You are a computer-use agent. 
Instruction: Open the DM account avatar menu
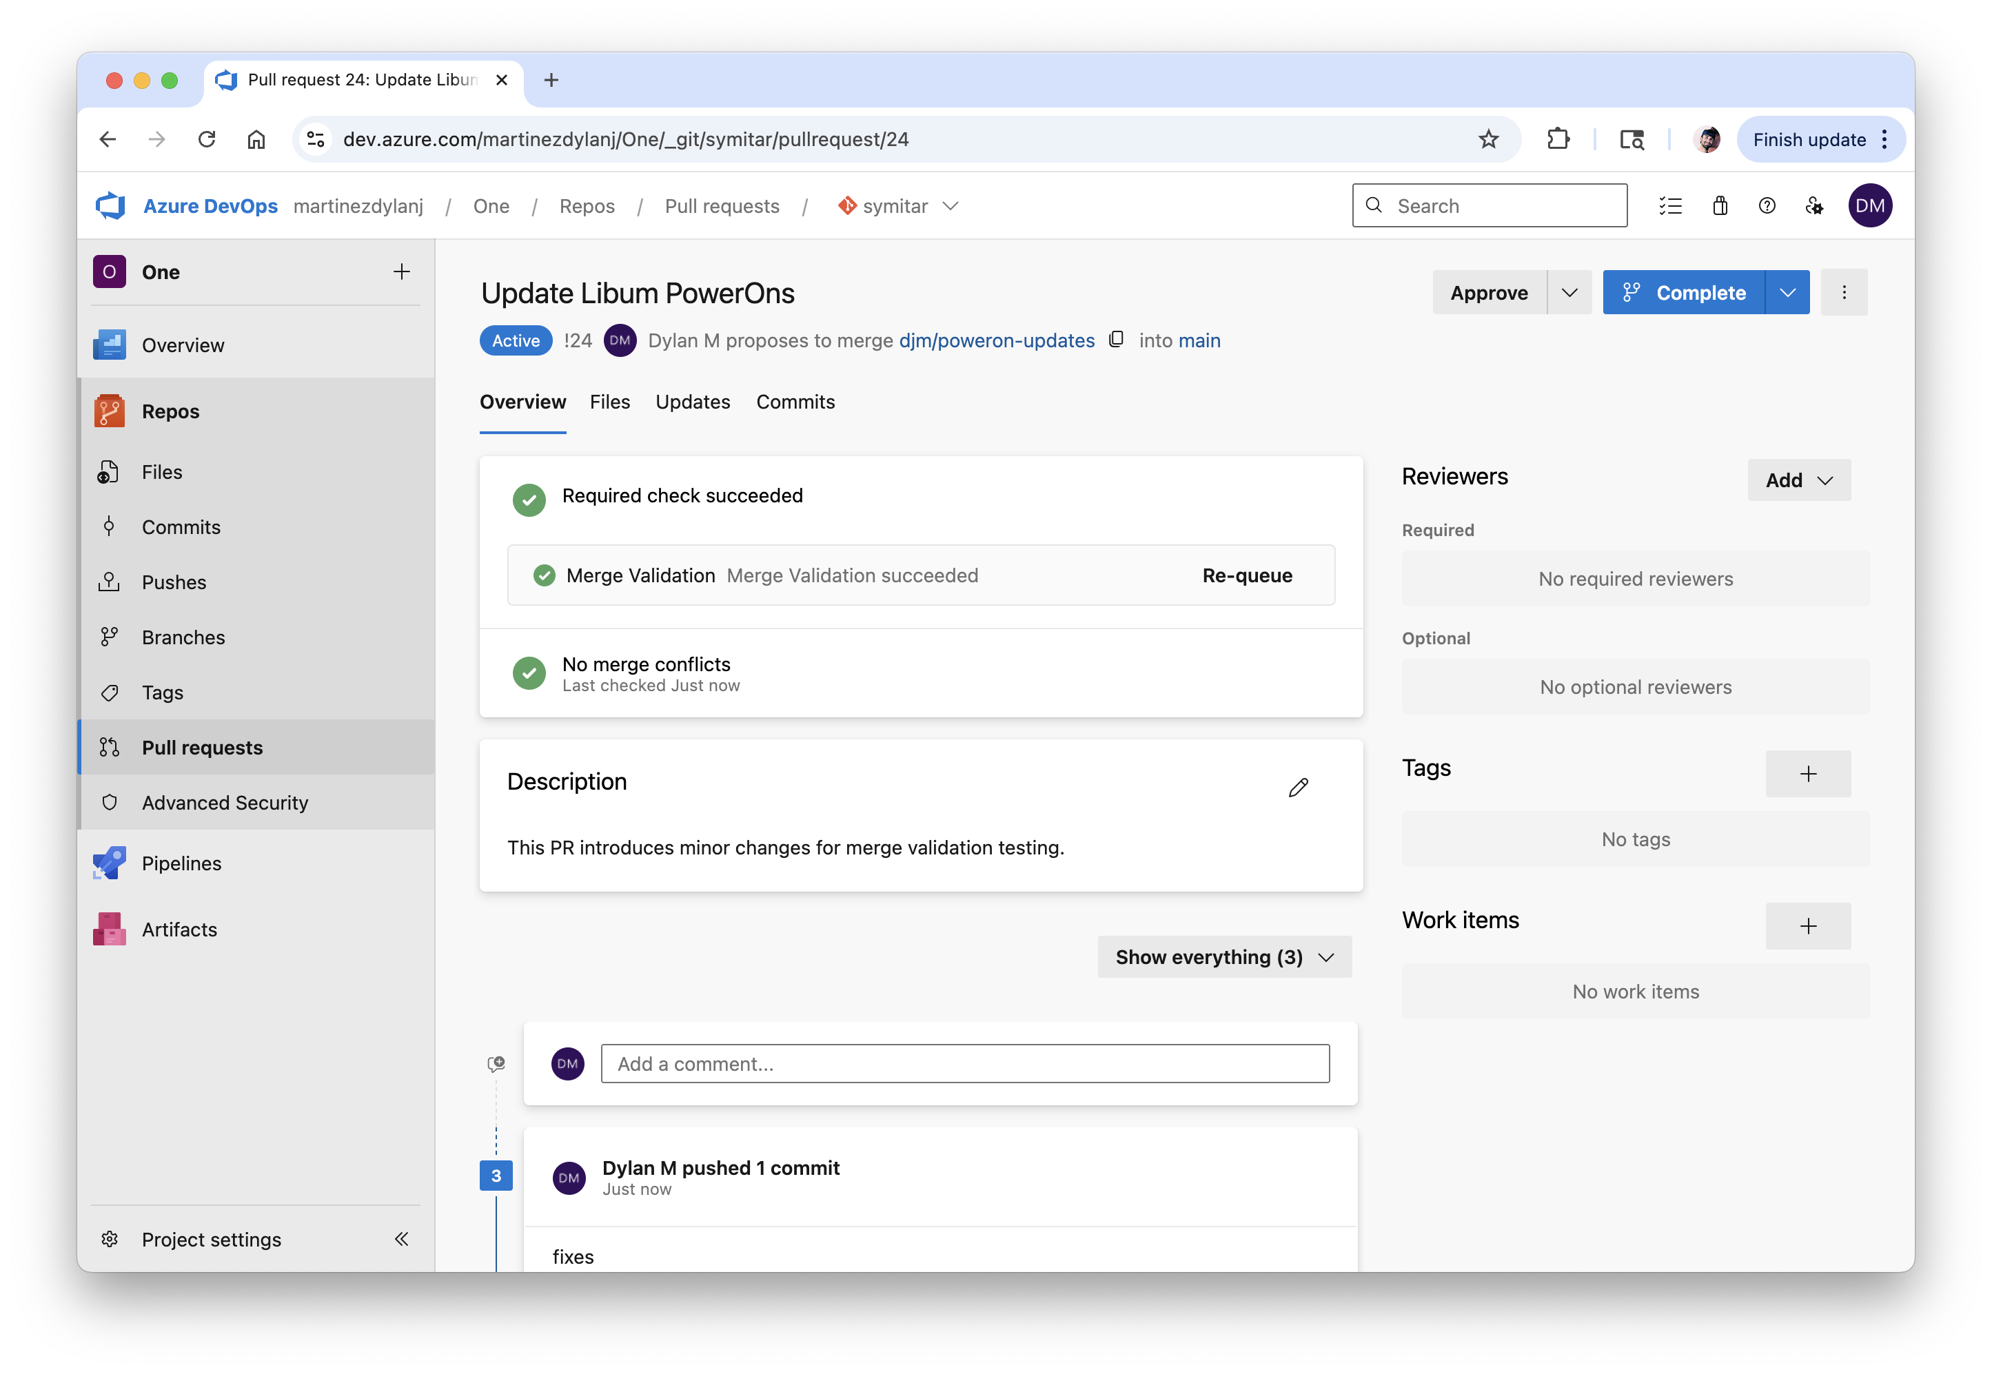tap(1870, 206)
